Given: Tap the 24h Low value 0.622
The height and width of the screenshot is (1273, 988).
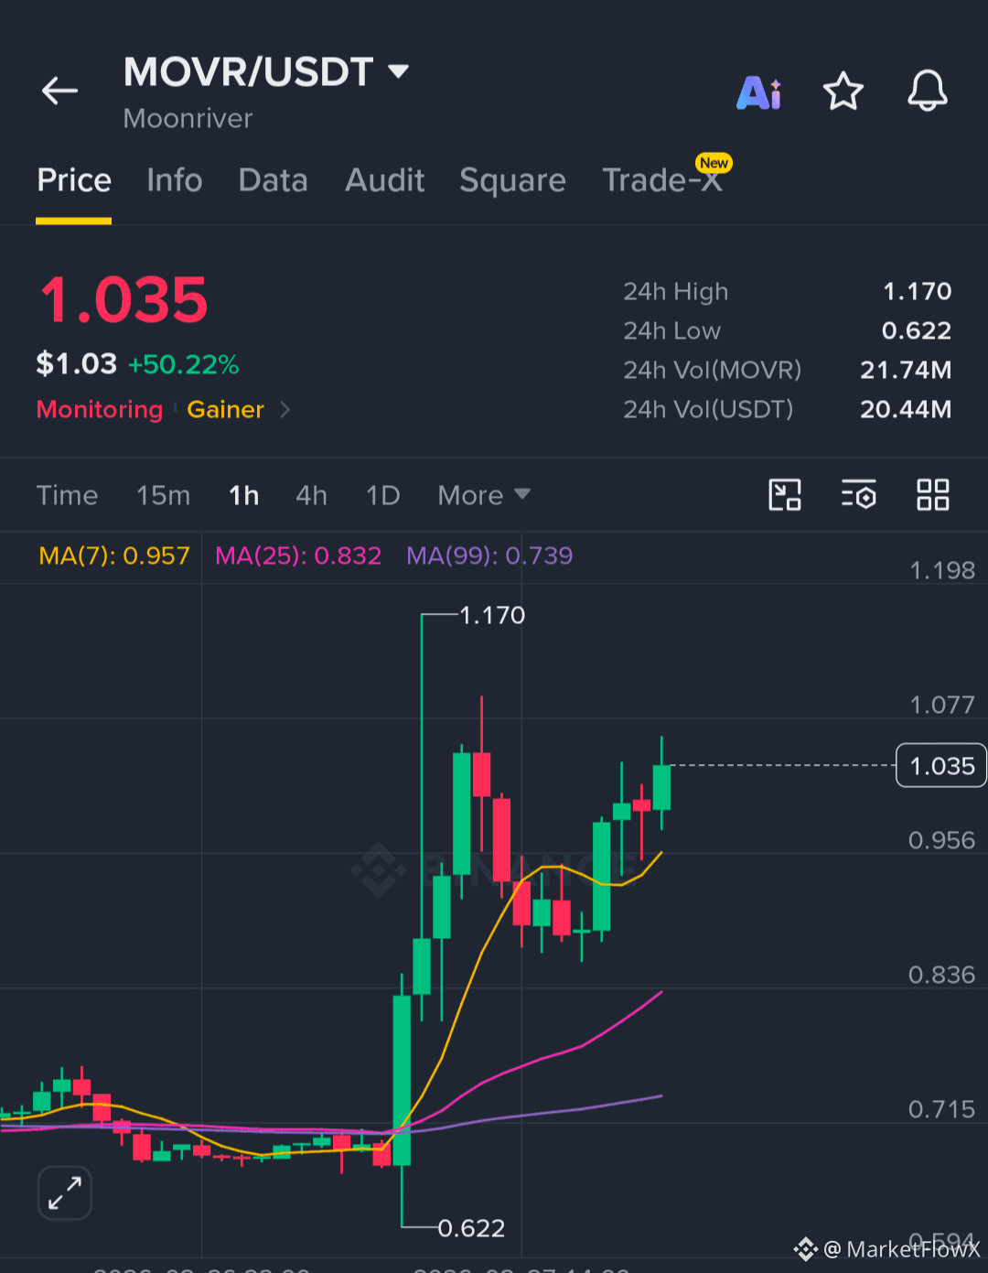Looking at the screenshot, I should click(x=917, y=330).
